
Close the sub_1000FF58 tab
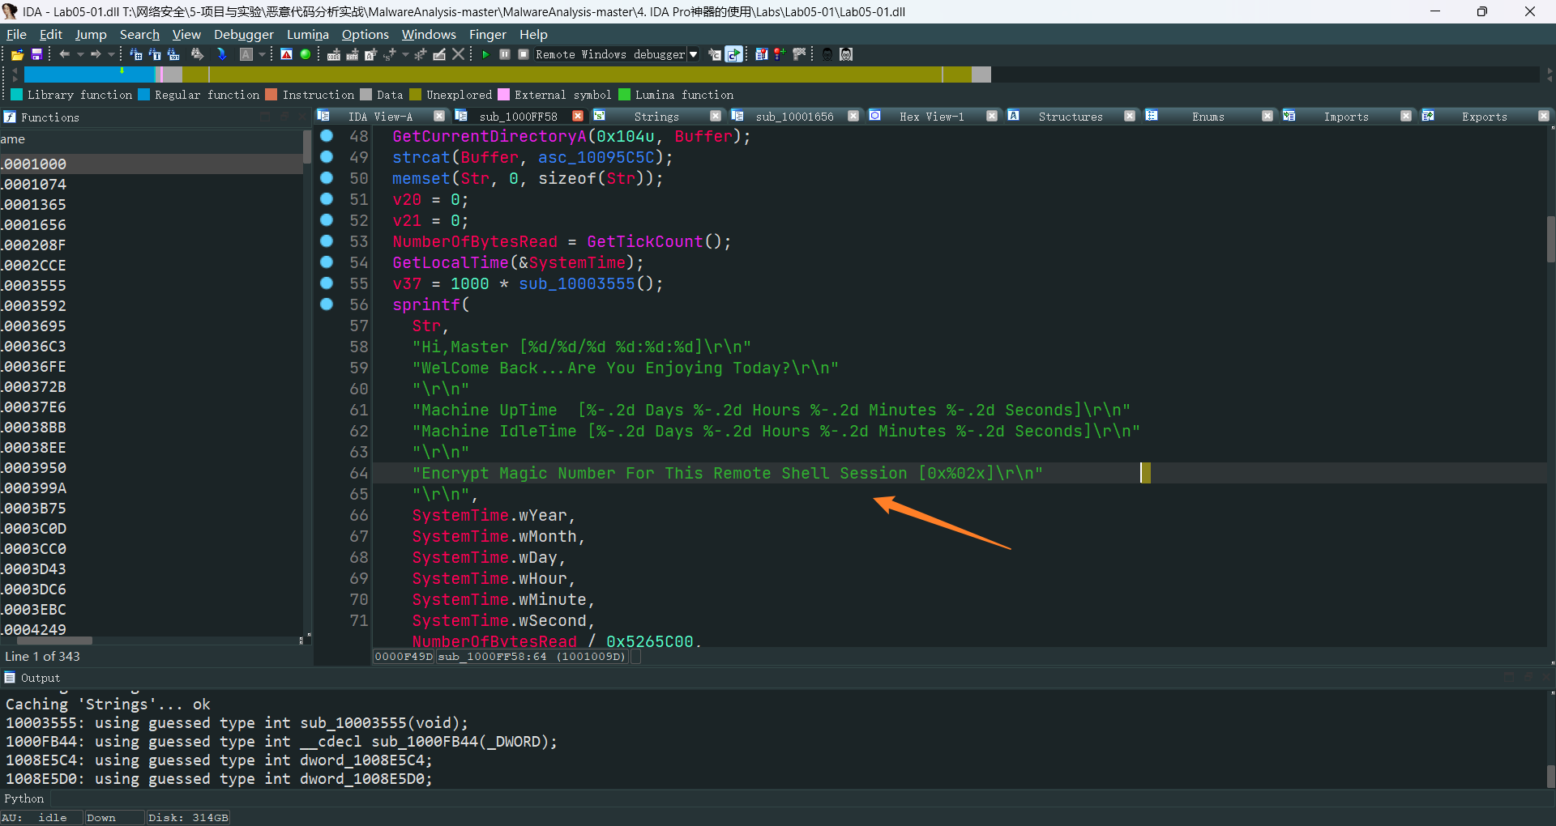point(578,116)
